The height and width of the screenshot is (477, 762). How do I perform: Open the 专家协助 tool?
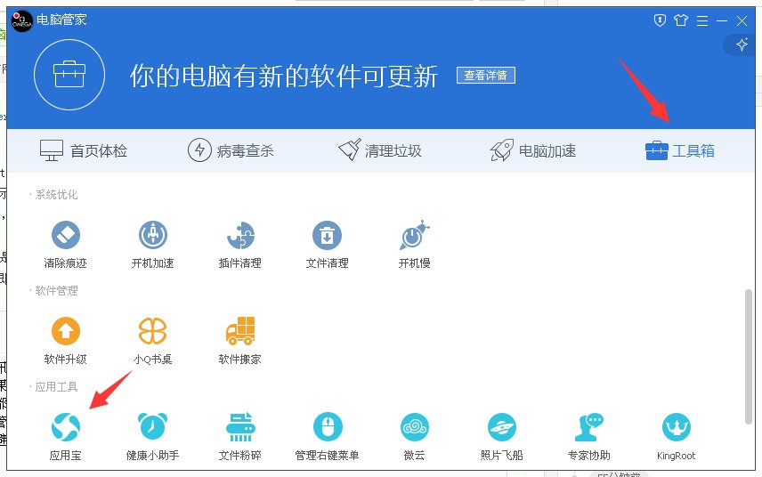(589, 437)
